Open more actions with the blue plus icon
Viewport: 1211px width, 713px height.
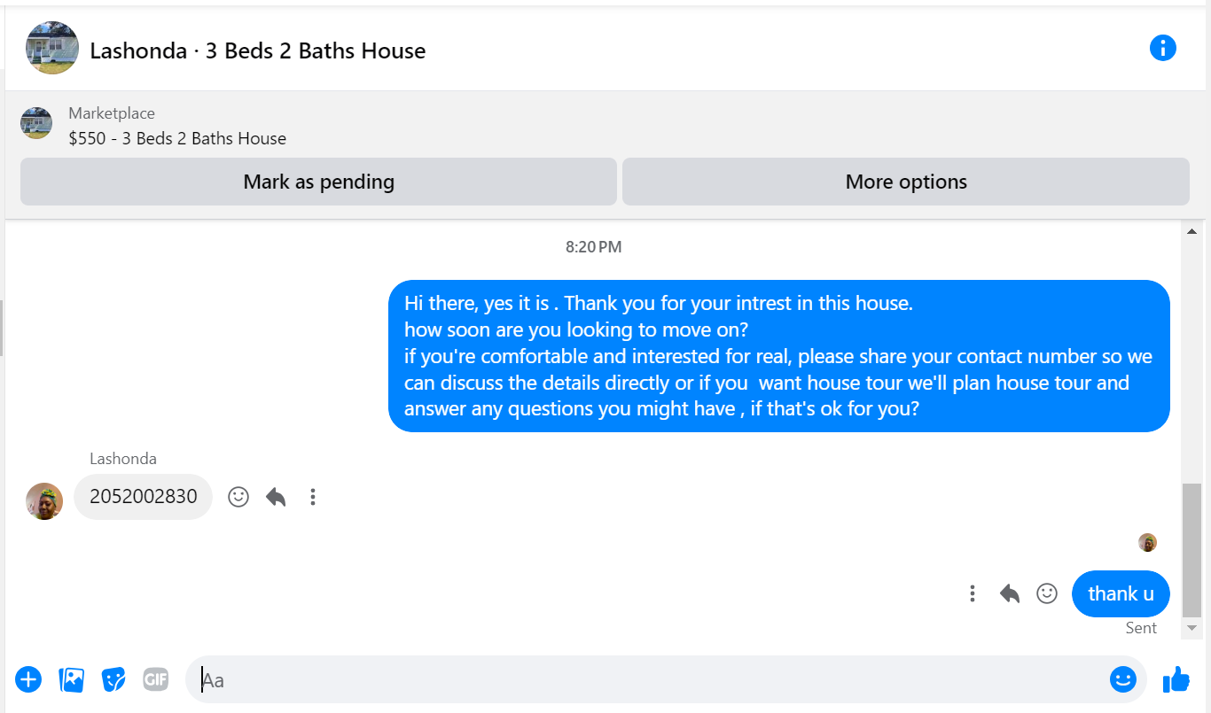coord(28,679)
